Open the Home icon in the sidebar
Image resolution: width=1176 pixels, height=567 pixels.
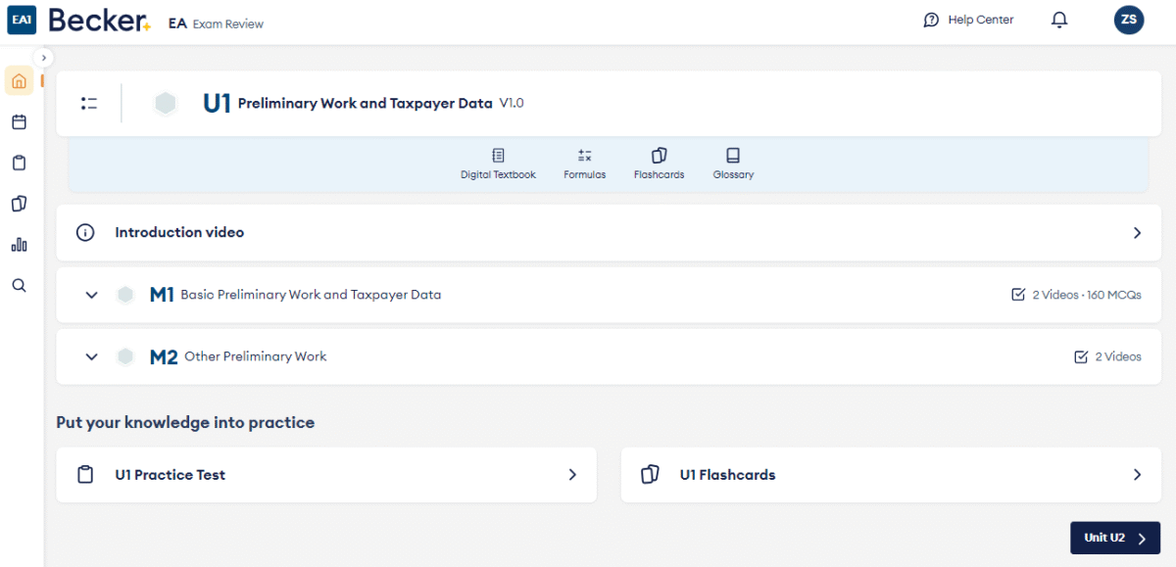[19, 81]
